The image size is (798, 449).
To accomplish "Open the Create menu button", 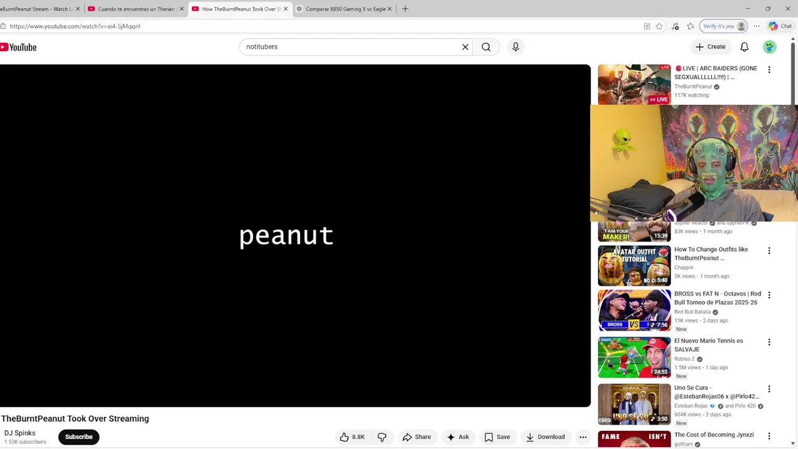I will click(x=710, y=47).
